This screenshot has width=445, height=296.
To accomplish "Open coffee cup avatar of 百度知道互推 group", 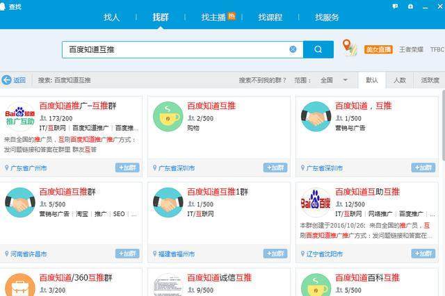I will coord(168,117).
